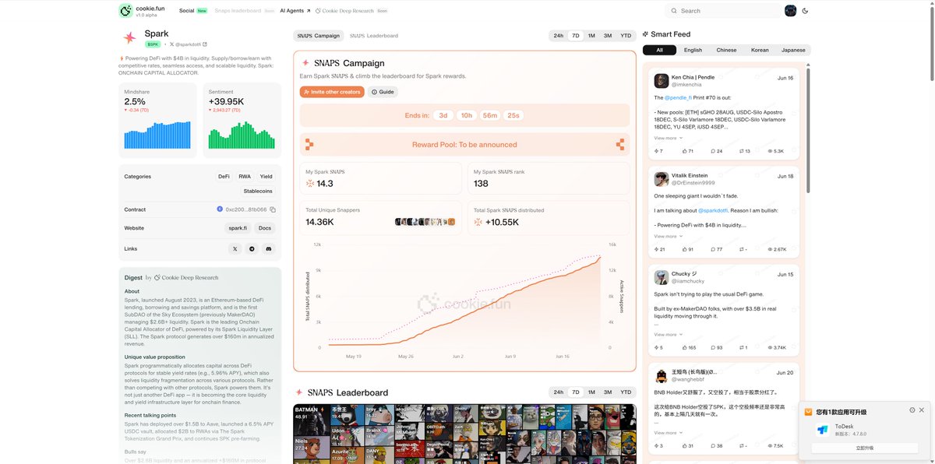Screen dimensions: 935x464
Task: Filter Smart Feed to English
Action: [x=693, y=50]
